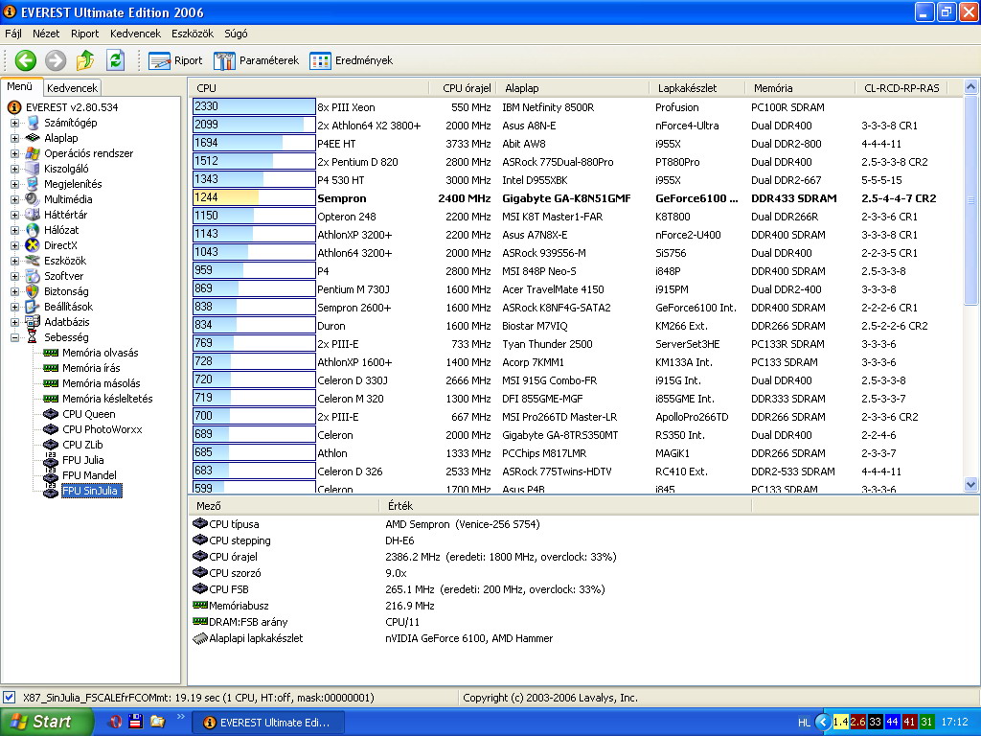Show Eredmények from the toolbar
Screen dimensions: 981x736
(x=351, y=60)
